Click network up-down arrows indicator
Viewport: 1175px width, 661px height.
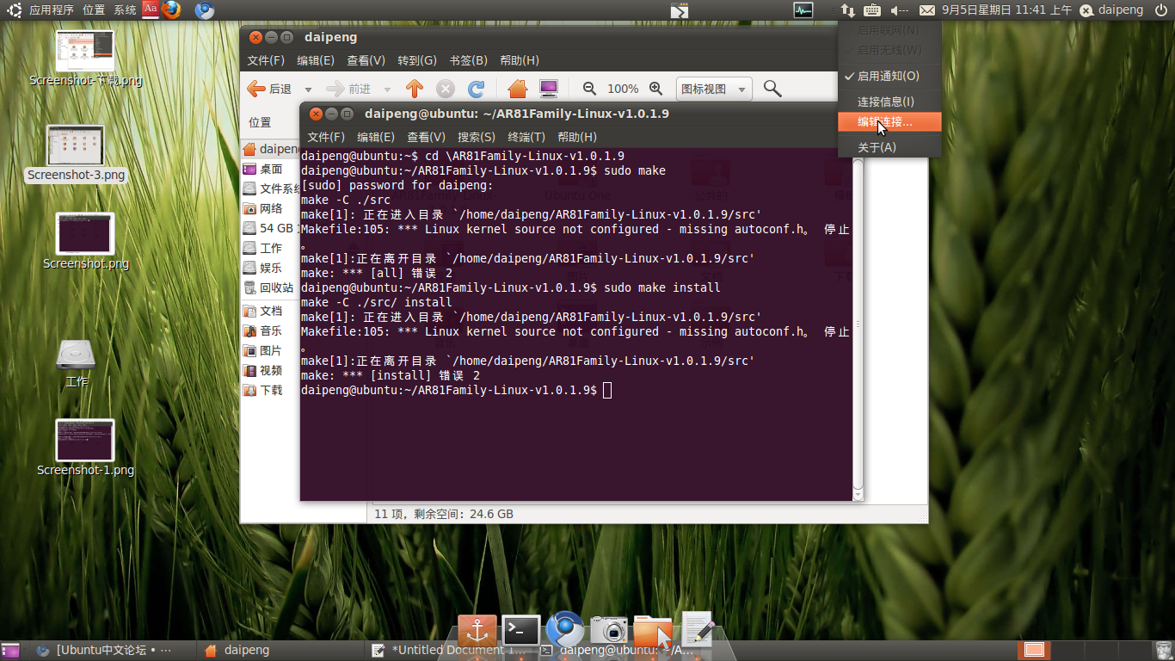(847, 10)
